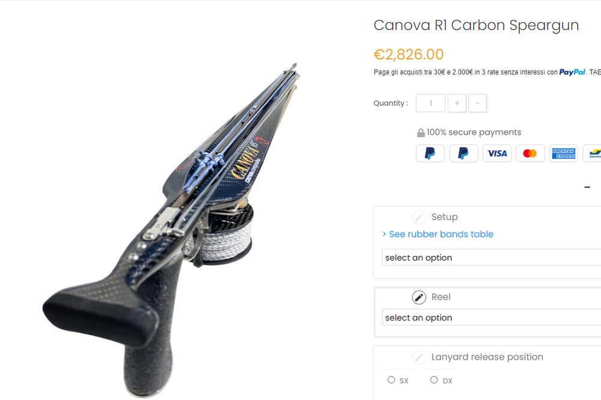Decrease quantity with the minus button
Screen dimensions: 601x400
pos(477,103)
